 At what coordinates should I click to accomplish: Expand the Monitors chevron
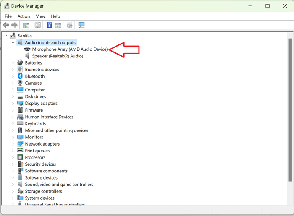point(13,137)
